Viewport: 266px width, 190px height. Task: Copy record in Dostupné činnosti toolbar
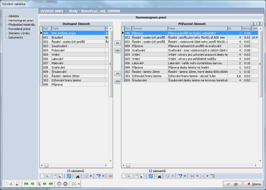(48, 176)
